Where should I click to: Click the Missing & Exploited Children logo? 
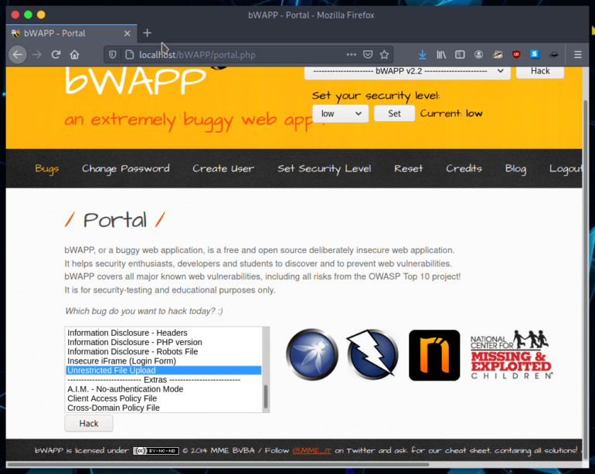[x=511, y=355]
